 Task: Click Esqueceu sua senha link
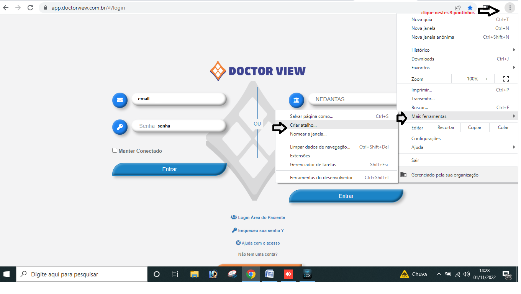tap(260, 230)
